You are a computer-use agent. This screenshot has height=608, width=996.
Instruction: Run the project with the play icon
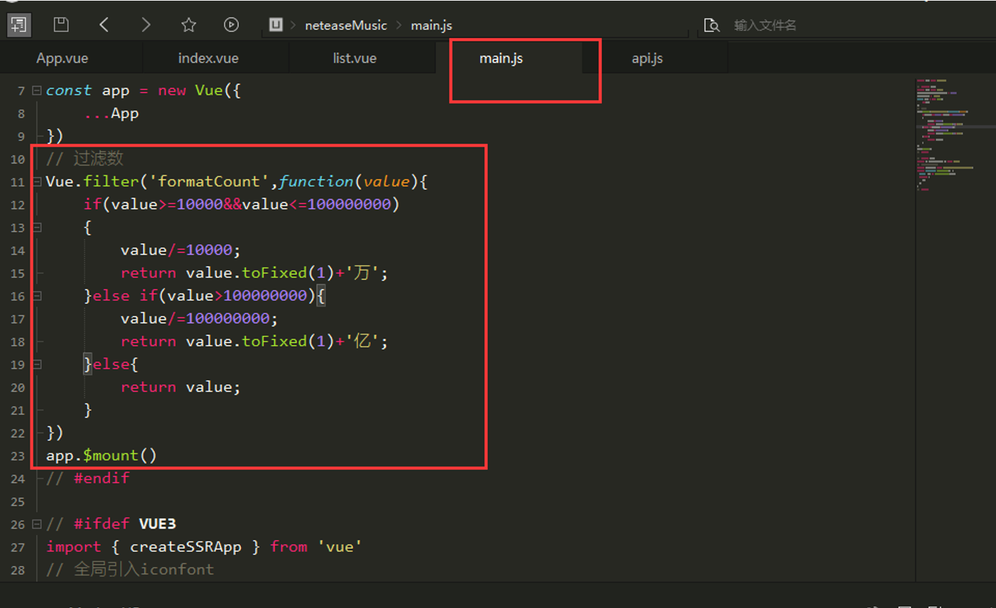pos(231,25)
